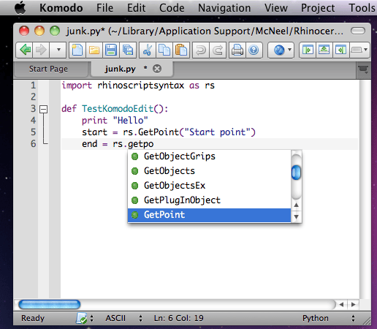Viewport: 377px width, 329px height.
Task: Click the Open file folder icon
Action: (x=94, y=50)
